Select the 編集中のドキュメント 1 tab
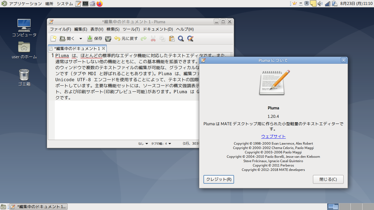 77,48
